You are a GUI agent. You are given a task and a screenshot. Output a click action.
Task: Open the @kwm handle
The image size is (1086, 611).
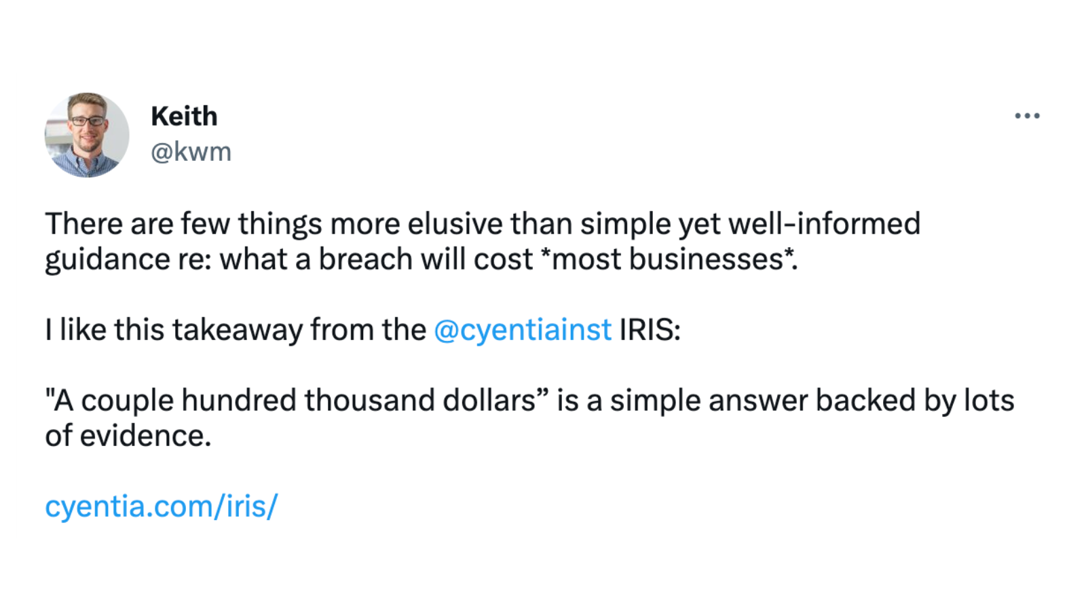point(191,152)
